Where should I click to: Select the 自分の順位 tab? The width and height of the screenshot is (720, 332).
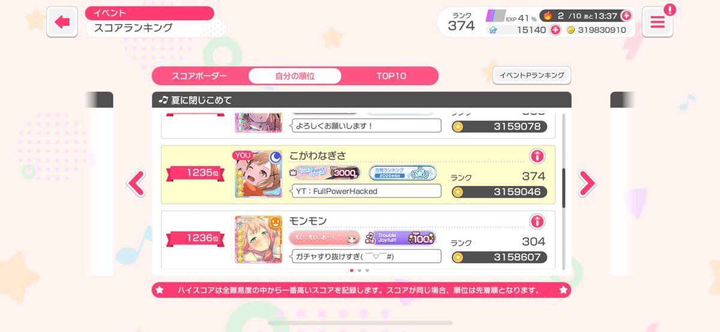tap(295, 76)
